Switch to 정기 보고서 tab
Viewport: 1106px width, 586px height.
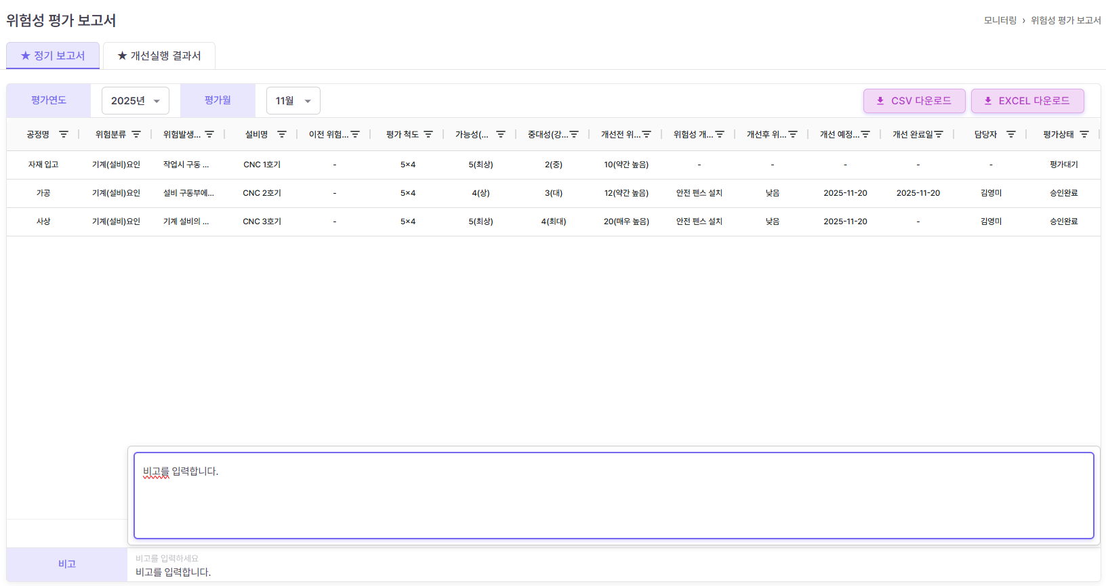tap(53, 56)
